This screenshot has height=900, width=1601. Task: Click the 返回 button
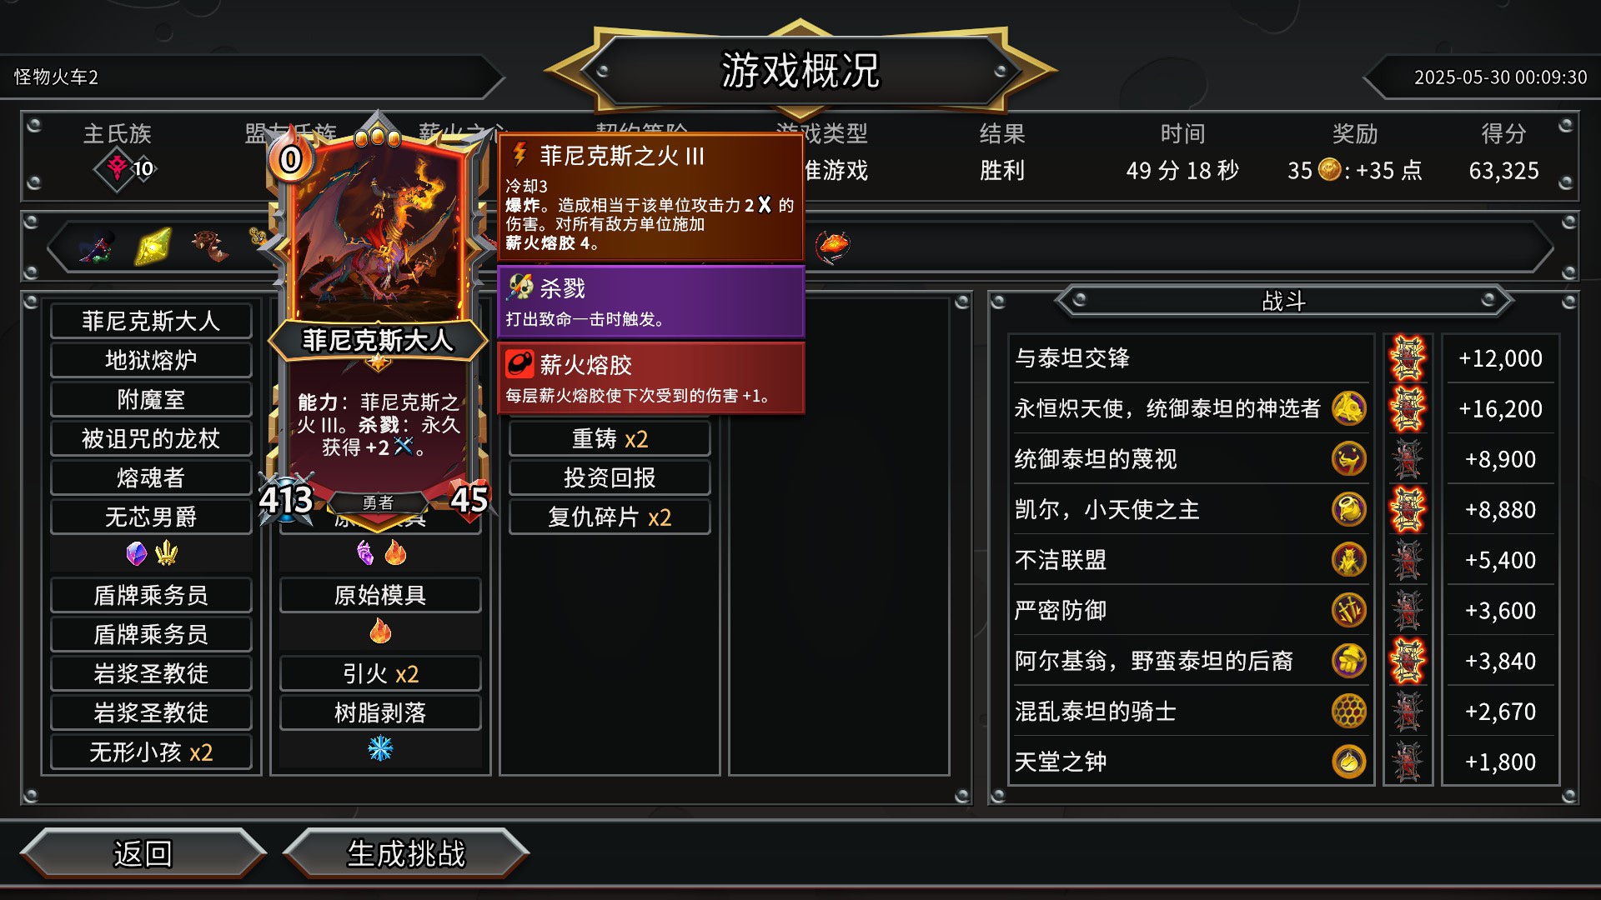tap(143, 853)
